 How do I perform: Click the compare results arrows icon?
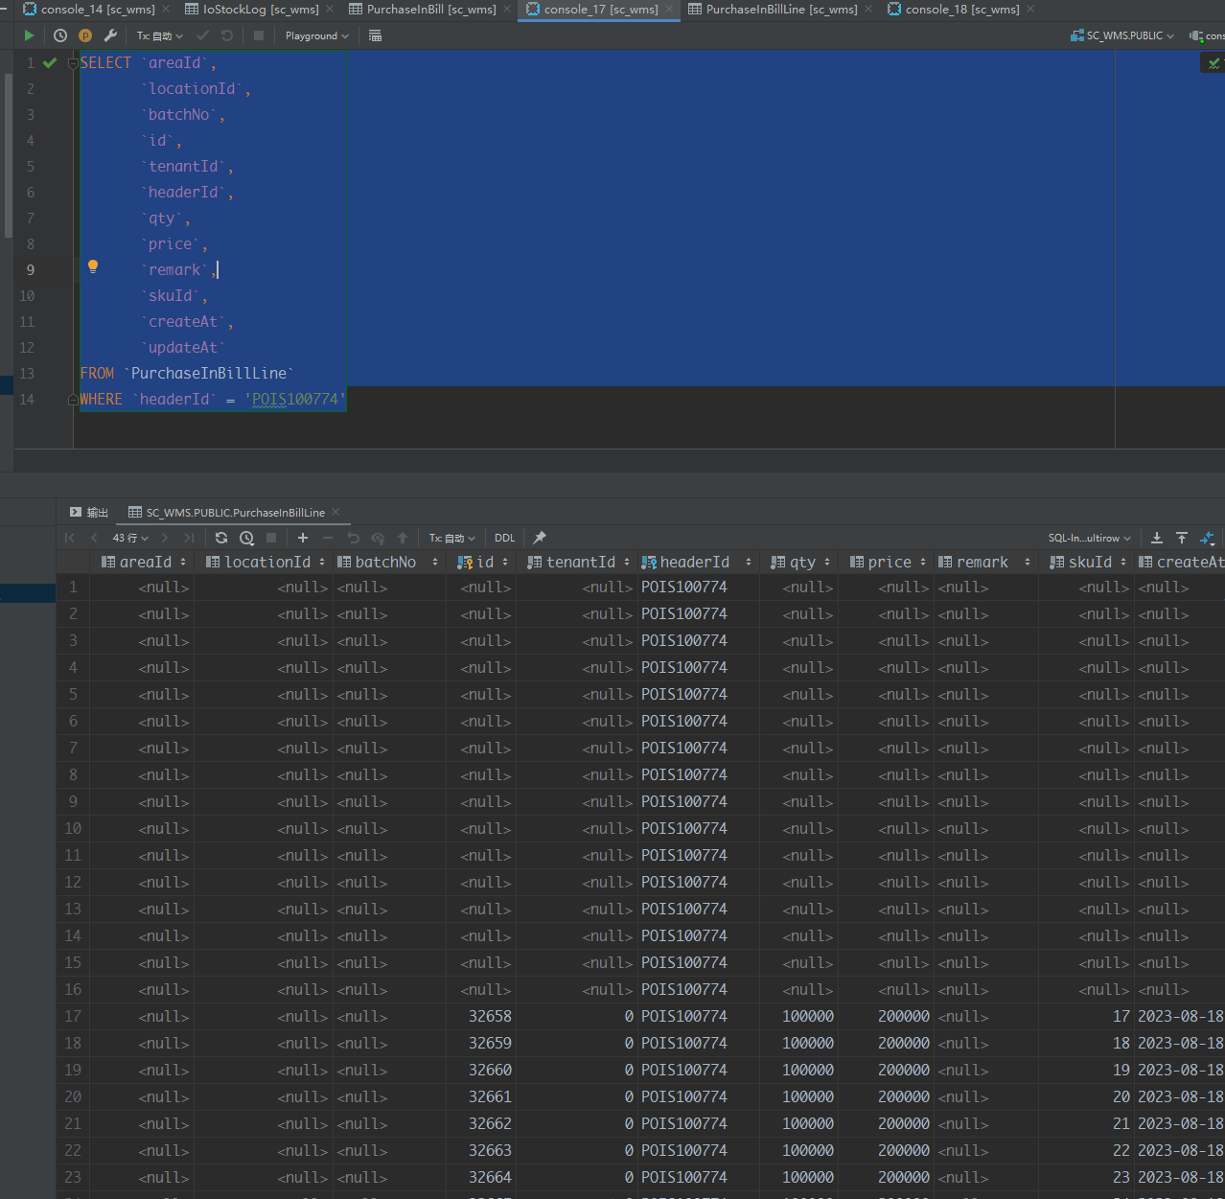pyautogui.click(x=1207, y=538)
